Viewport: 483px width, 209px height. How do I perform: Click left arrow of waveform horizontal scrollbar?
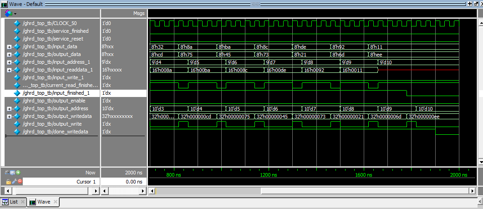point(151,191)
